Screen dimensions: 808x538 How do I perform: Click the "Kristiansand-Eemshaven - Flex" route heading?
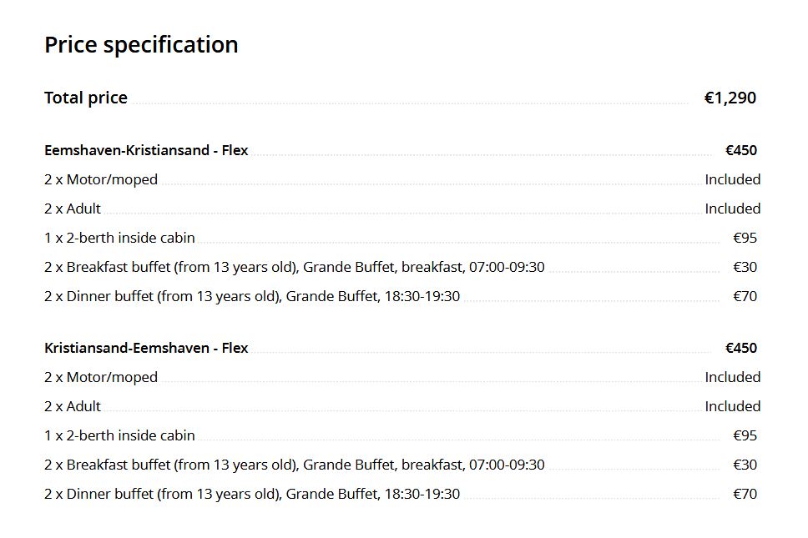[146, 349]
